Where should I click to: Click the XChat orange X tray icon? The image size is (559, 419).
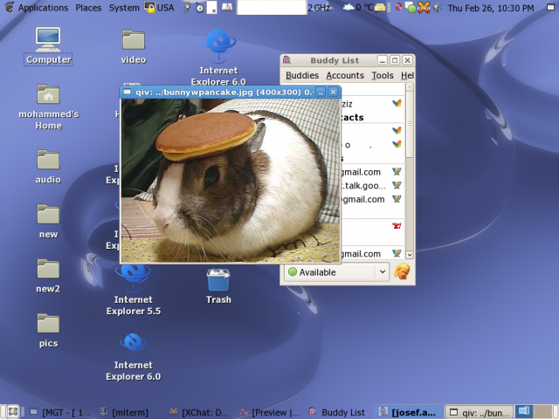tap(424, 8)
